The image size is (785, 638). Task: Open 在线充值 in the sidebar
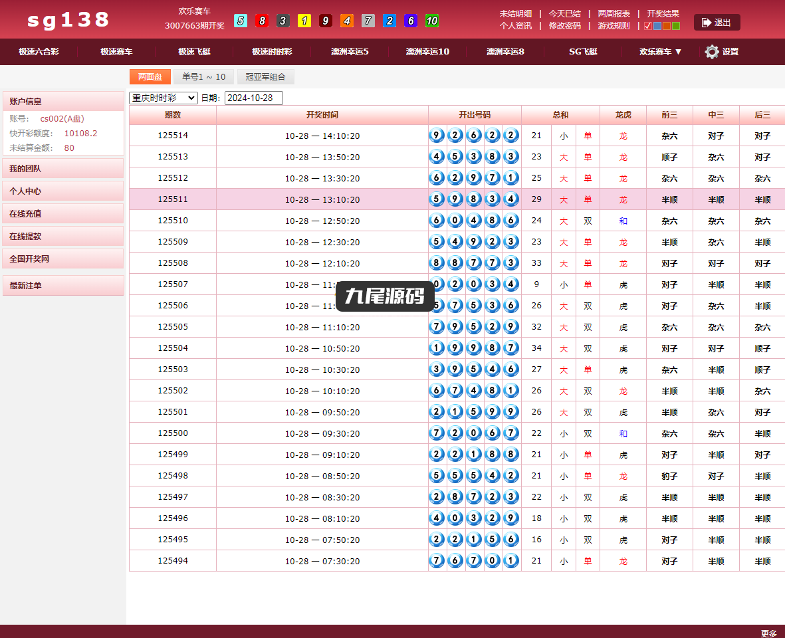click(x=63, y=214)
